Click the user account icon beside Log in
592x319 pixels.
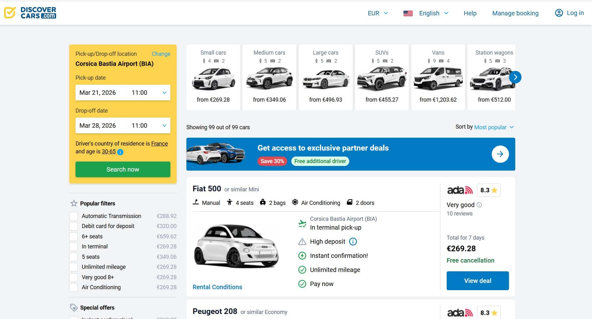559,13
